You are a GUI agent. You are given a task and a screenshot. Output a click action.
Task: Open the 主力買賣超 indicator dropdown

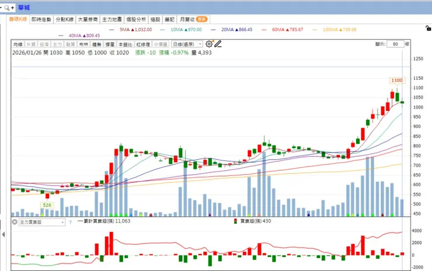tap(42, 222)
